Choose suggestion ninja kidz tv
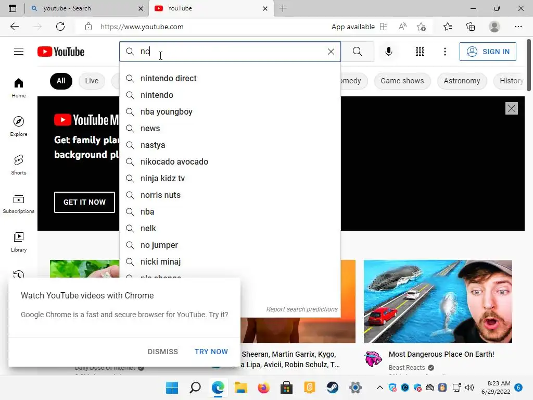Viewport: 533px width, 400px height. (x=230, y=178)
